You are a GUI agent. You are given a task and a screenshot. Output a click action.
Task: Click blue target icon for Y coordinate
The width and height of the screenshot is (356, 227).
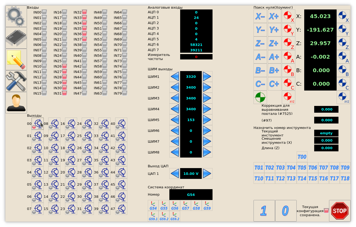click(x=343, y=30)
